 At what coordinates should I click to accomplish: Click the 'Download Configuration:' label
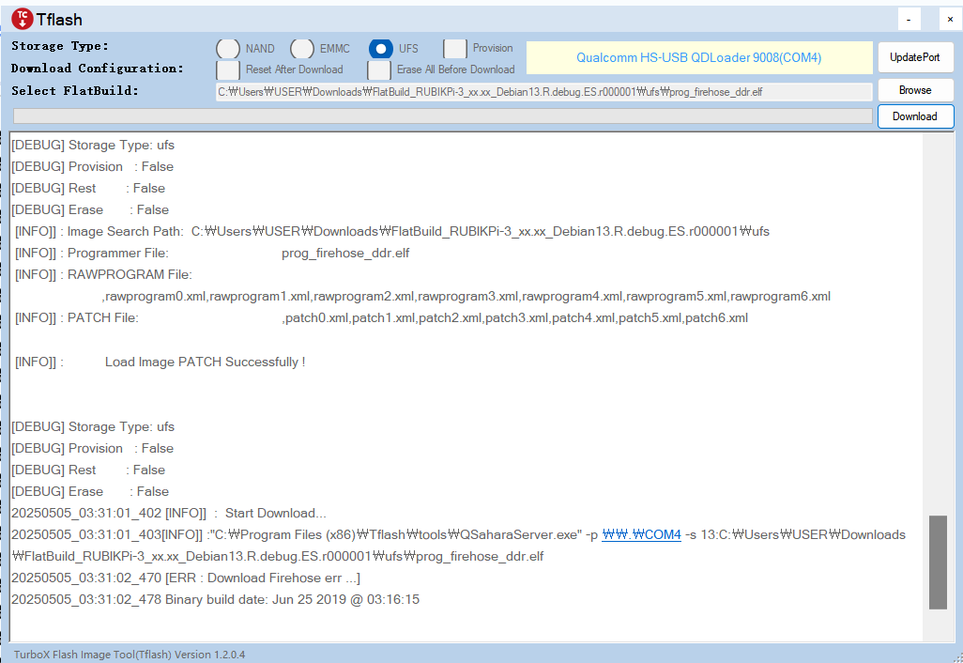97,69
